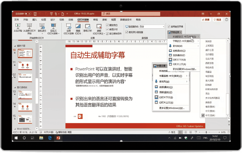The image size is (242, 153).
Task: Start slideshow with 从头开始 button
Action: point(18,28)
